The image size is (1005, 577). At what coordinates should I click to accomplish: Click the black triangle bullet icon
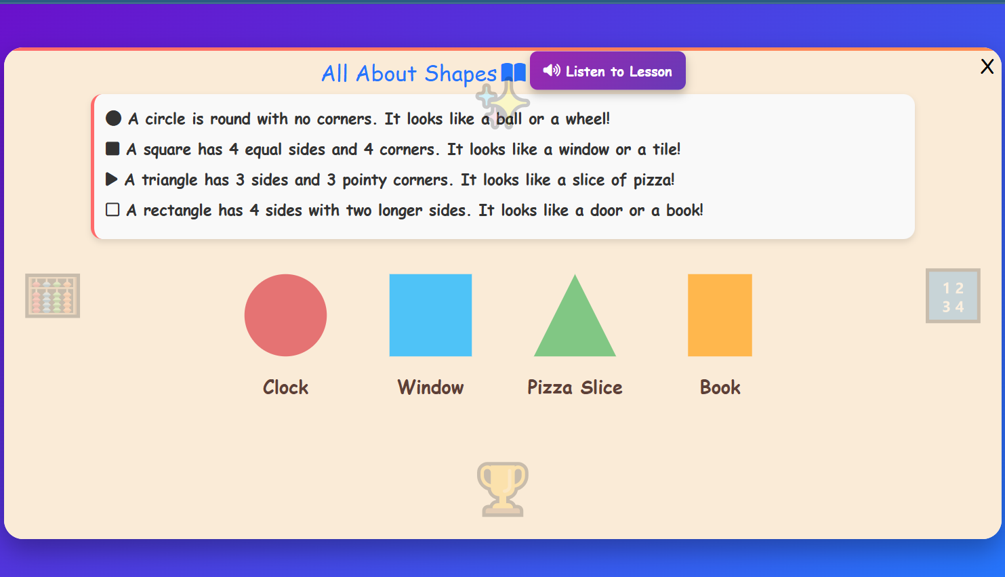[x=112, y=179]
